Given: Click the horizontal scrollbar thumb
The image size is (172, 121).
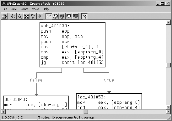Looking at the screenshot, I should pyautogui.click(x=86, y=112).
